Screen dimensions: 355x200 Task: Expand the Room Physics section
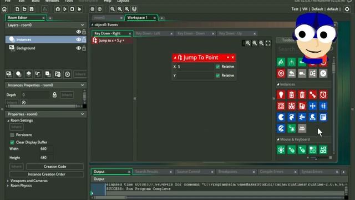(x=8, y=186)
